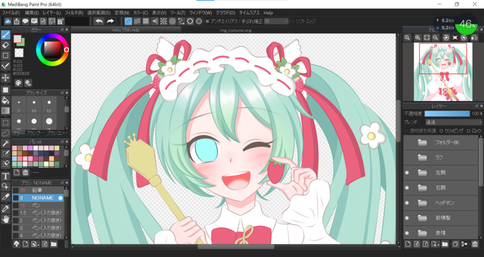The height and width of the screenshot is (257, 484).
Task: Enable the parallel lines snap guide
Action: coord(137,21)
